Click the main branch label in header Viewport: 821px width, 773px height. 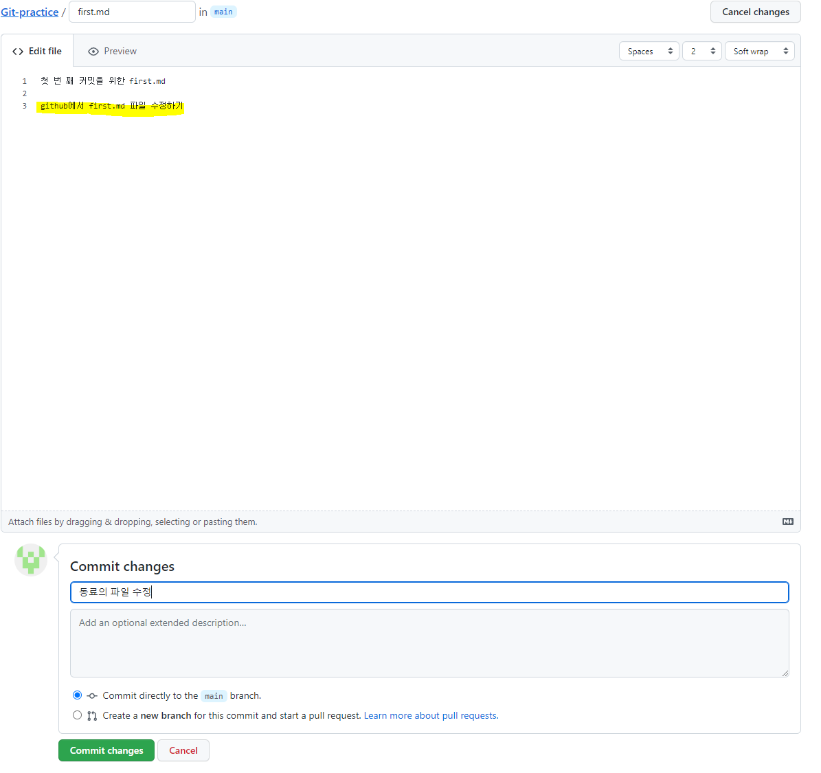pyautogui.click(x=223, y=12)
